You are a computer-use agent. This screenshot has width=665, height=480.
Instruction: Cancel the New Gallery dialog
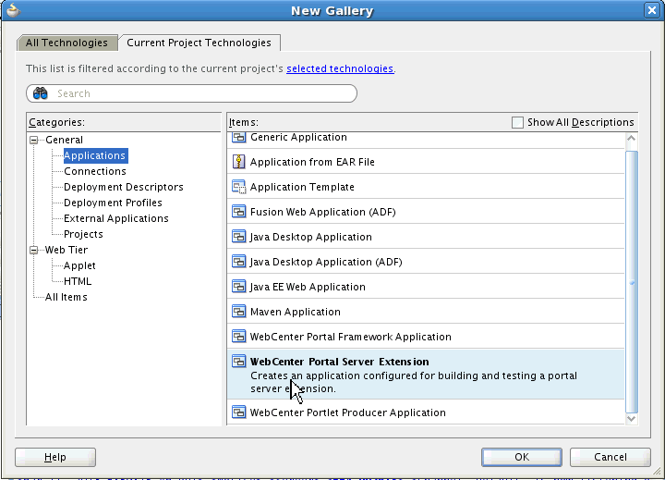click(610, 457)
